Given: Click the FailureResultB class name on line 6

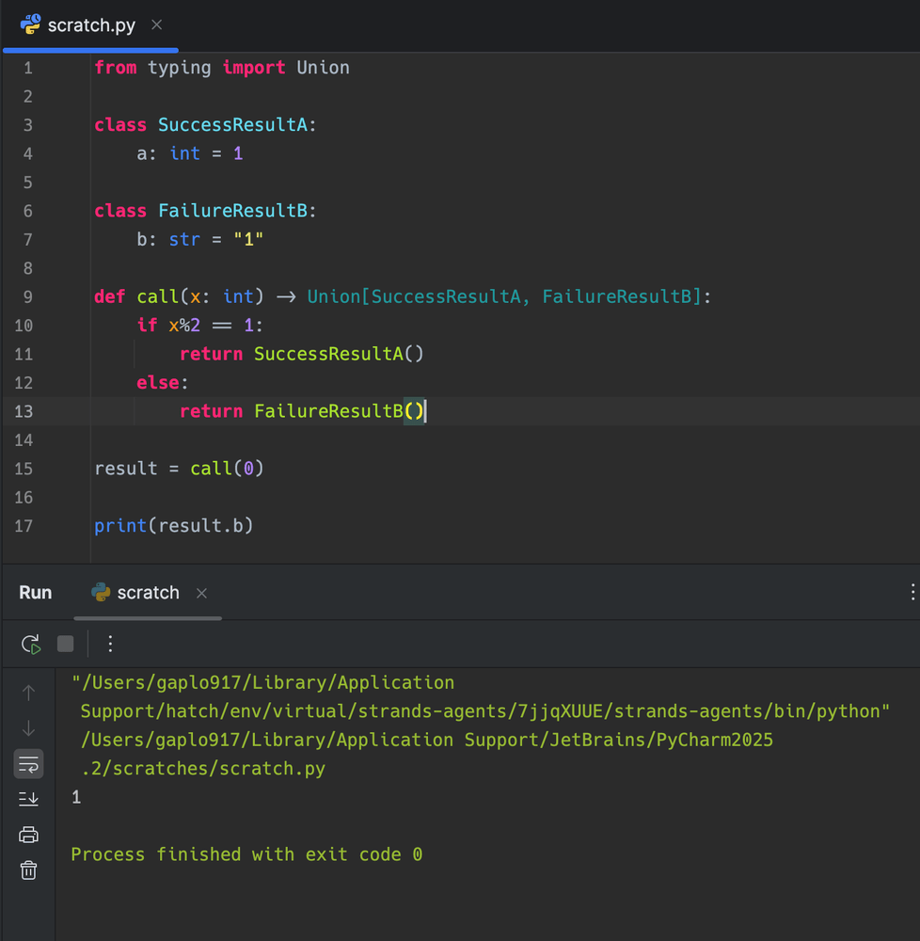Looking at the screenshot, I should click(232, 211).
